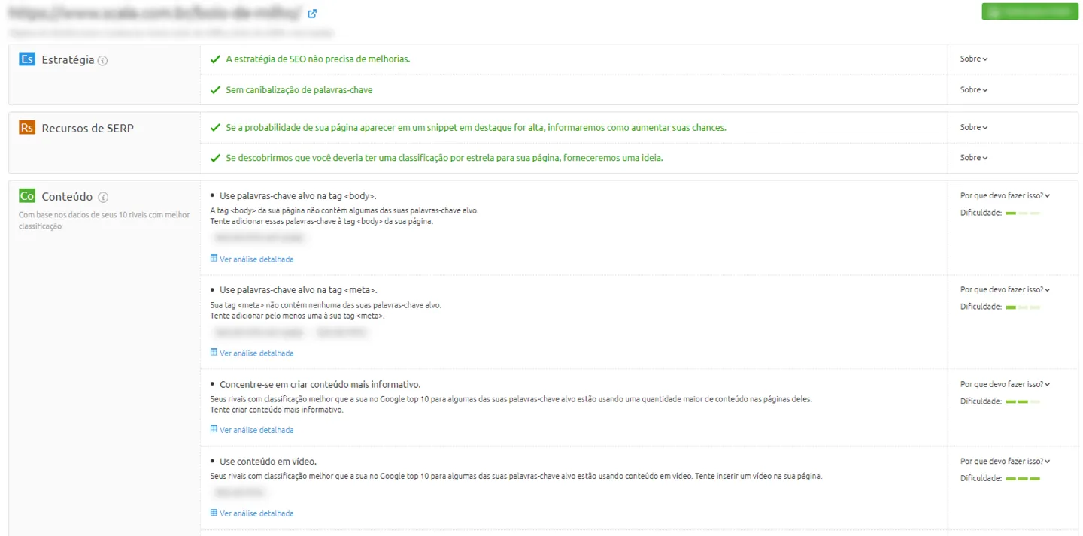Expand Sobre for star rating row
The width and height of the screenshot is (1083, 536).
pos(974,158)
